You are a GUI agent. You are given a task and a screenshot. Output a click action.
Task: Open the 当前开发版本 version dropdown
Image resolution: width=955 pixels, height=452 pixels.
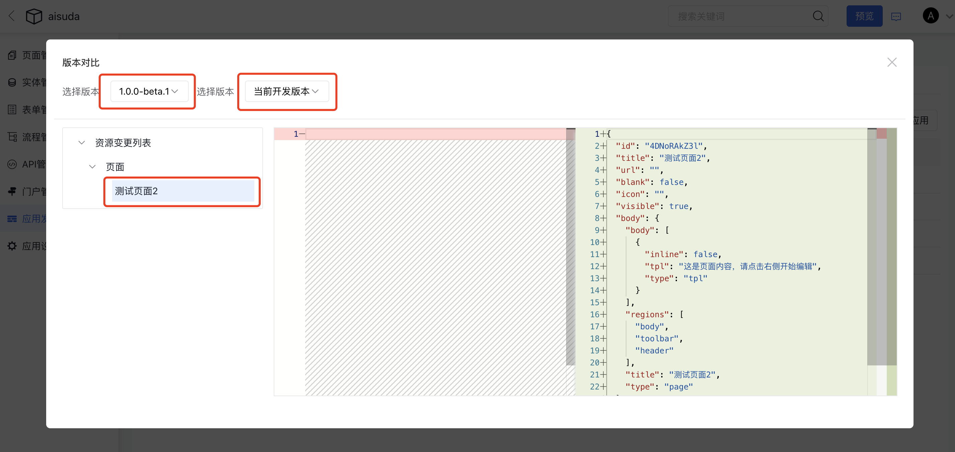[x=286, y=91]
